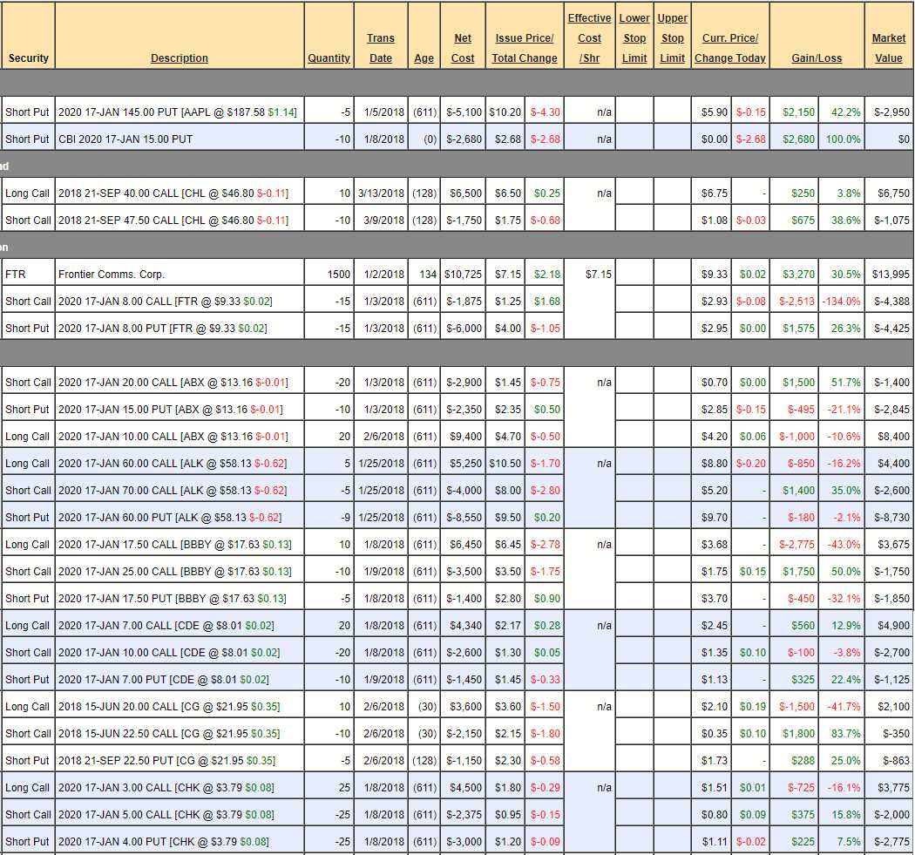Viewport: 915px width, 855px height.
Task: Select the FTR security cell
Action: point(16,274)
